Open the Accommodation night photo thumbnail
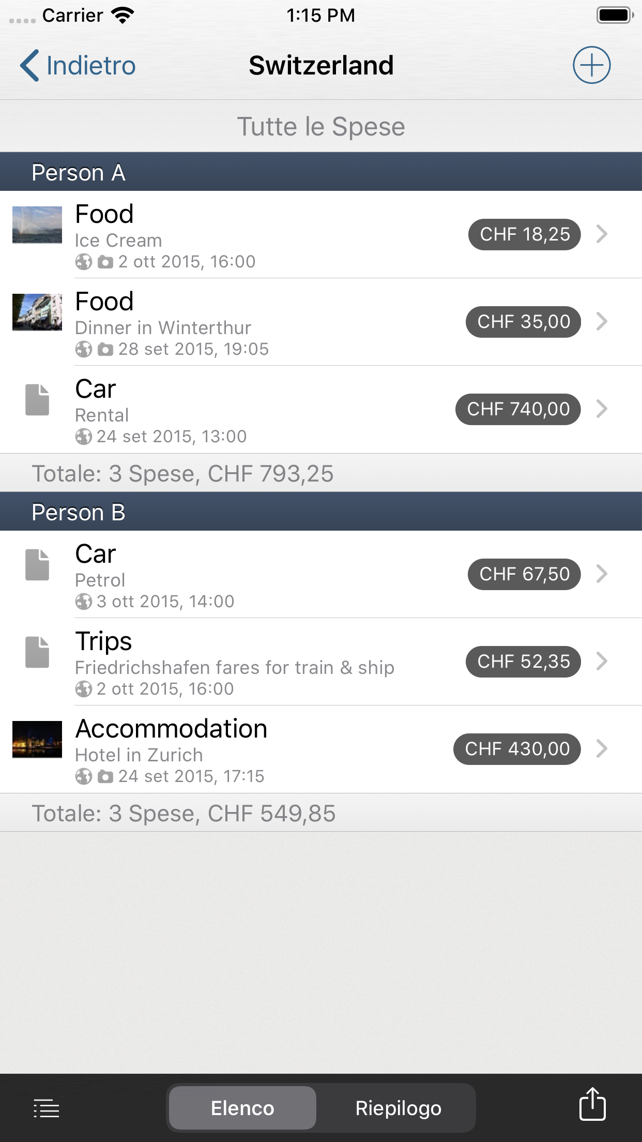 tap(37, 739)
